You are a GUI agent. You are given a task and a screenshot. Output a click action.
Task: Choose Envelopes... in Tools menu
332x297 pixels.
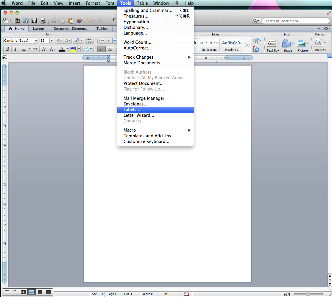click(155, 104)
